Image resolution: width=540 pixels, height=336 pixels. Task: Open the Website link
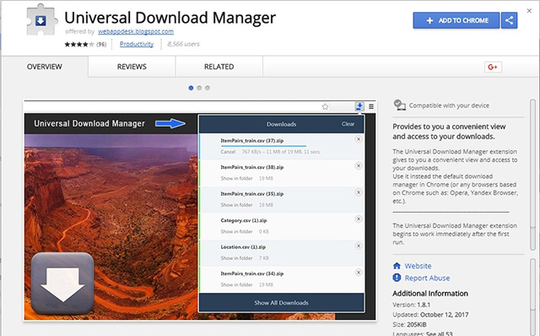(x=418, y=266)
